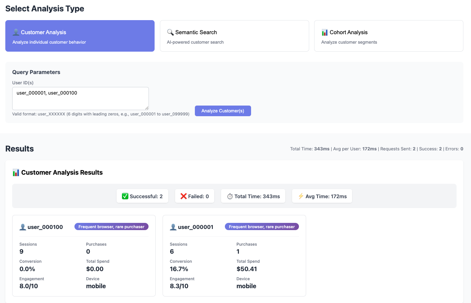Screen dimensions: 471x303
Task: Click the lightning bolt Avg Time icon
Action: 301,196
